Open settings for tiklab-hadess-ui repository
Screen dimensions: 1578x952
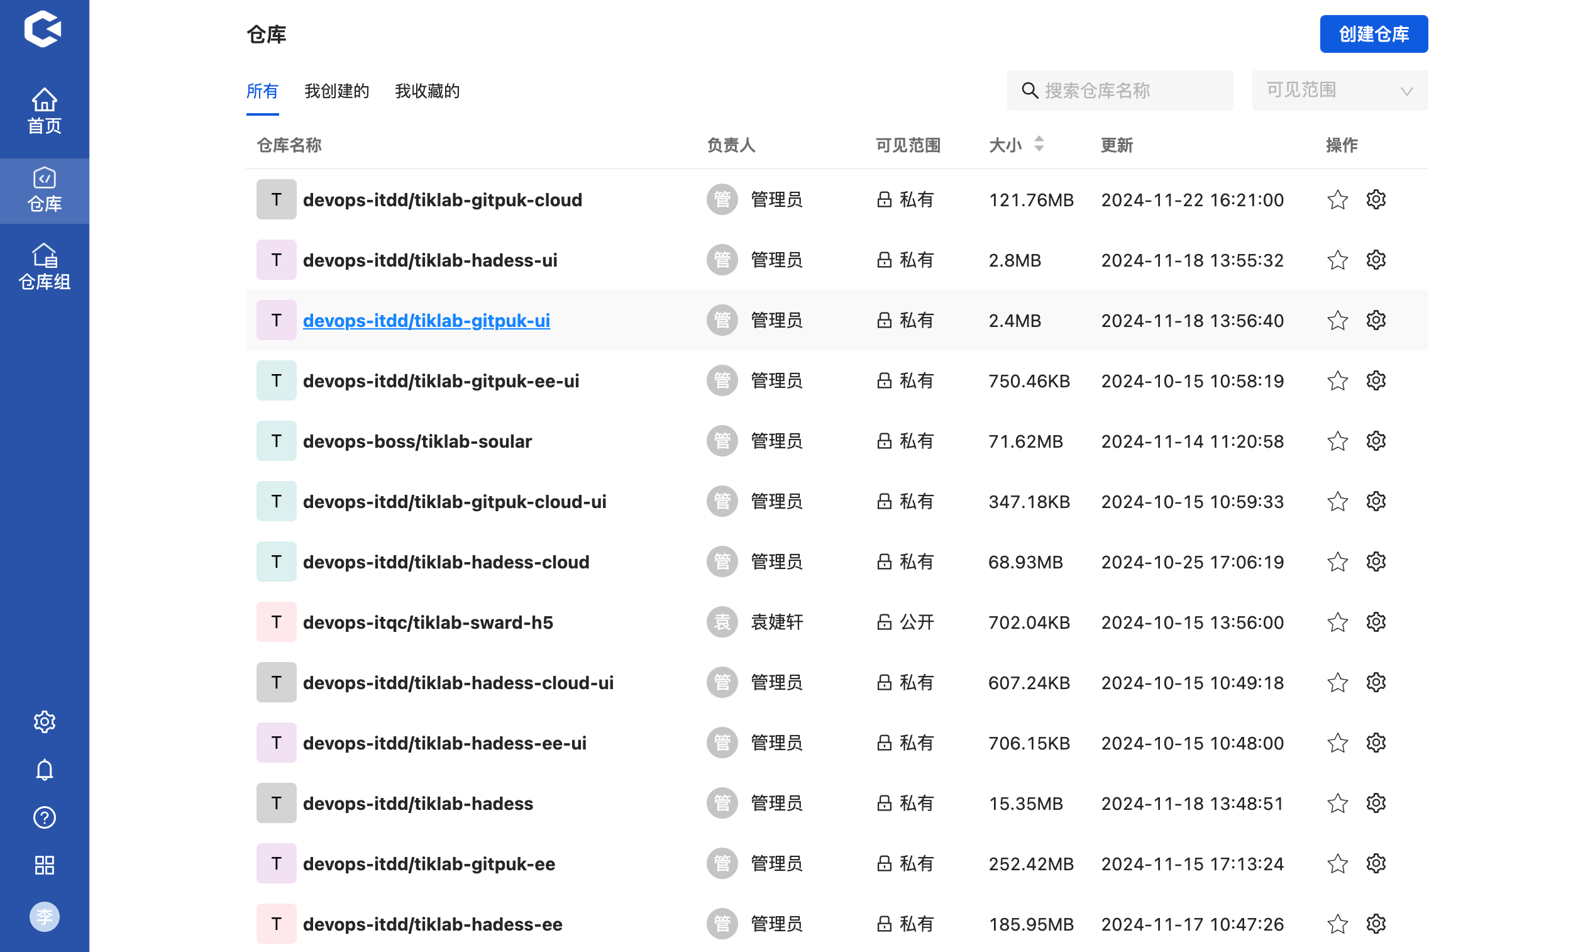[1376, 260]
